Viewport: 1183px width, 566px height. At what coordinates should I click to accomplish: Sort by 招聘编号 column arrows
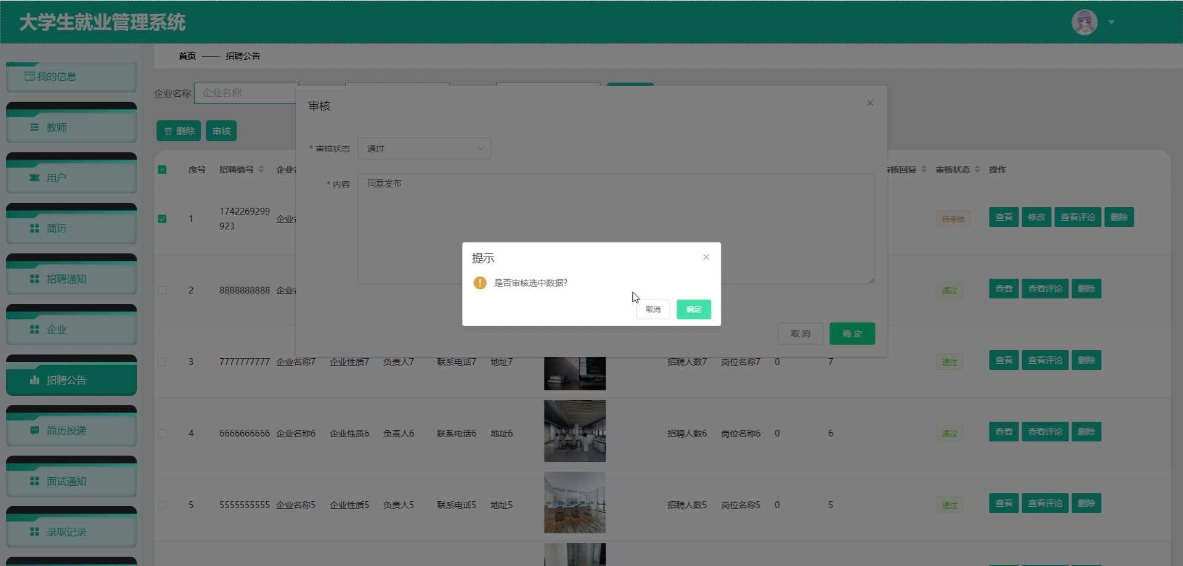261,170
